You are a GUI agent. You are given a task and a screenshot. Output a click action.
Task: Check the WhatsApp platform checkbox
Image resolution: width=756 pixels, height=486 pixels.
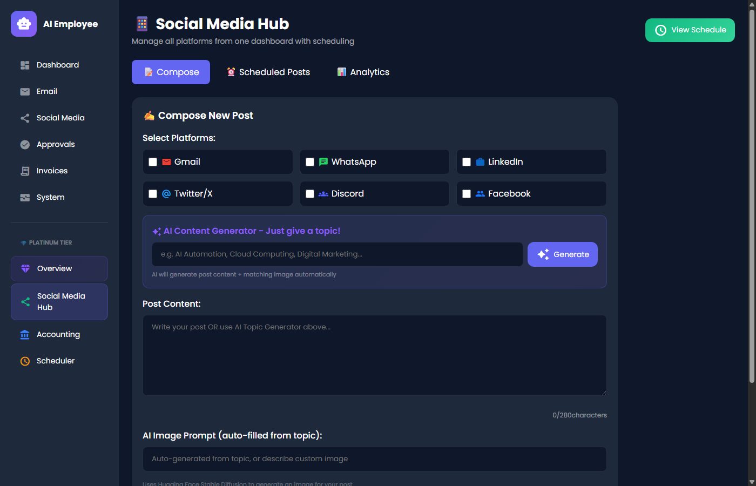pyautogui.click(x=310, y=162)
